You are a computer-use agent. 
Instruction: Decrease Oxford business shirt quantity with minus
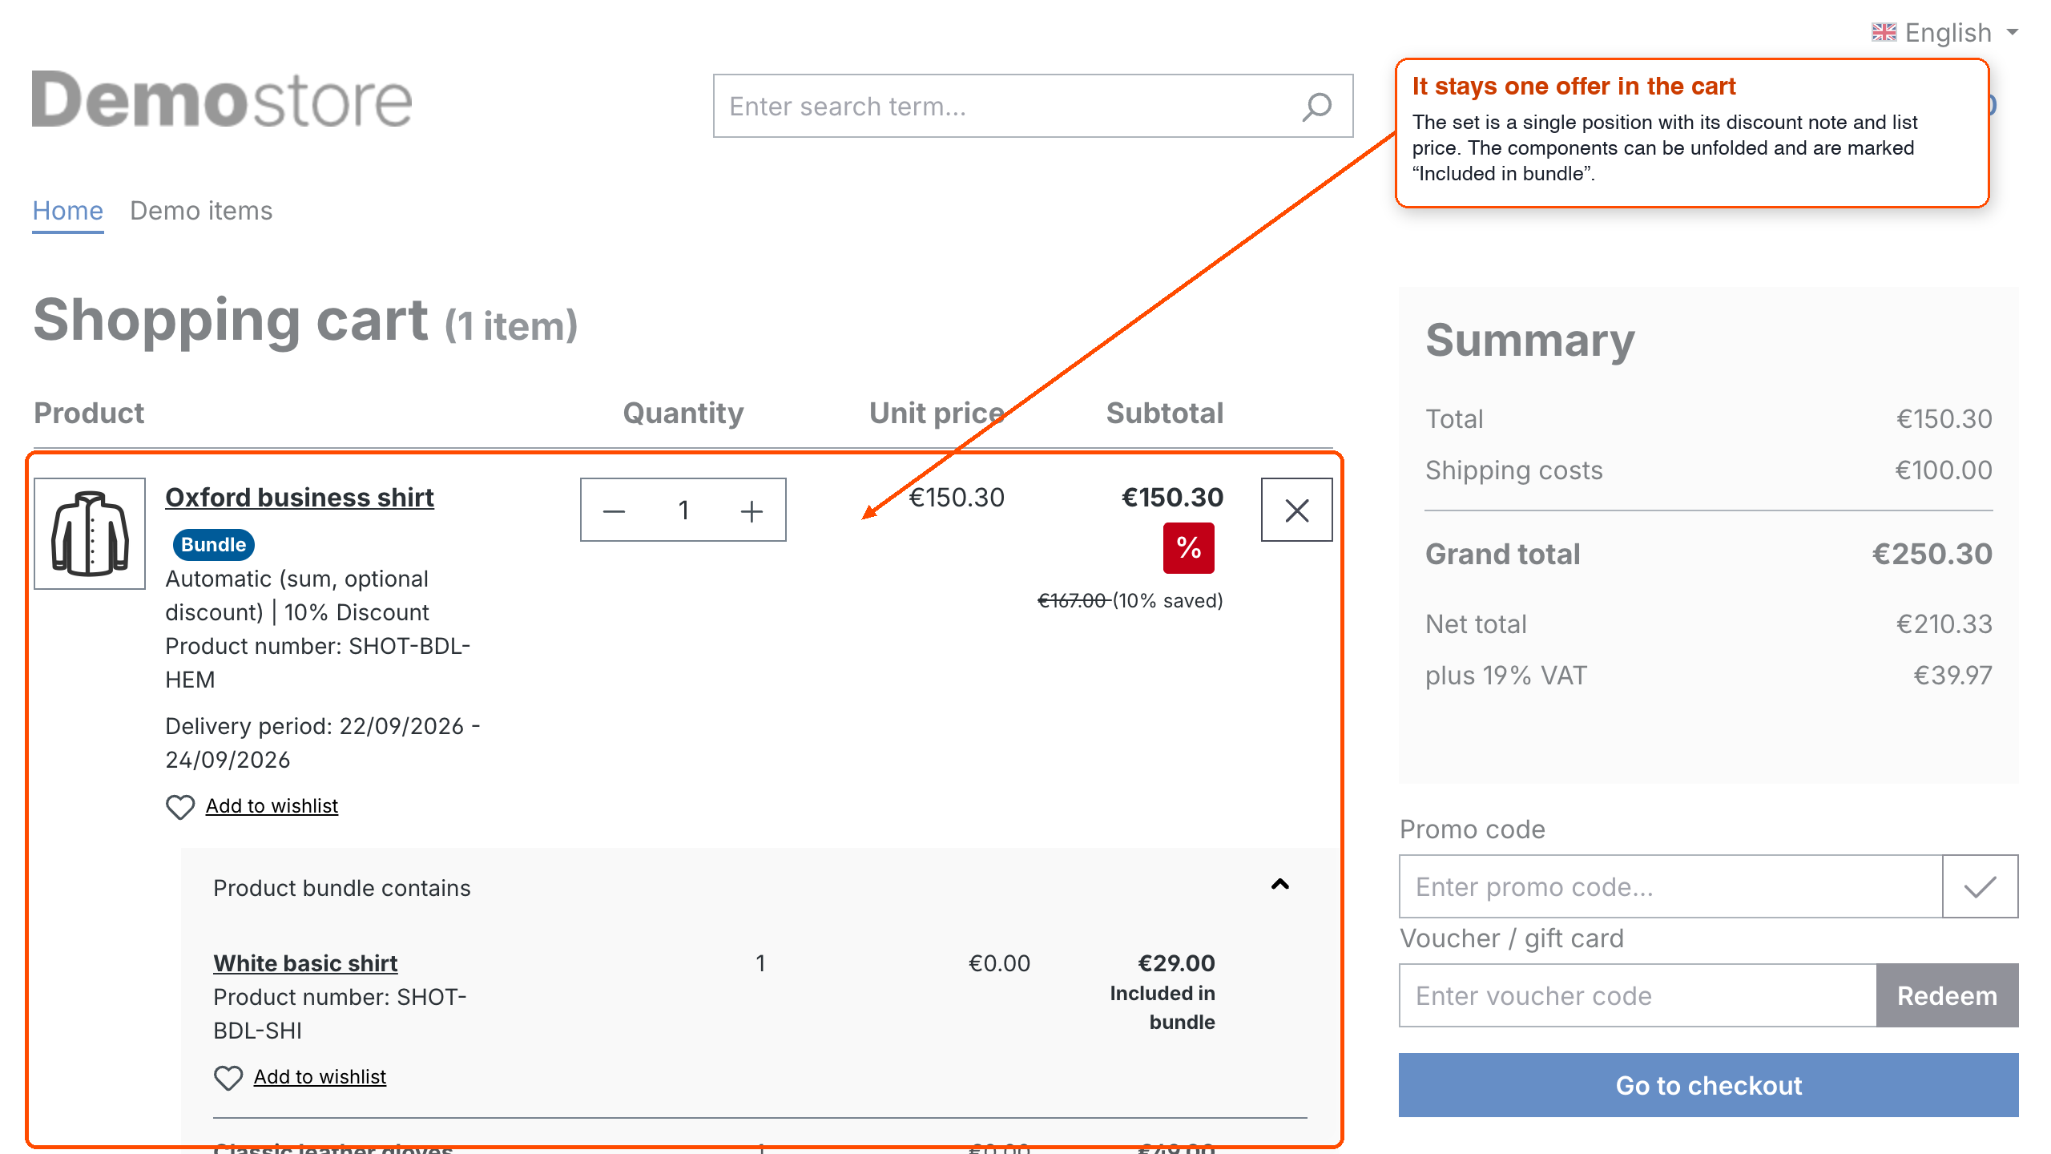click(614, 510)
